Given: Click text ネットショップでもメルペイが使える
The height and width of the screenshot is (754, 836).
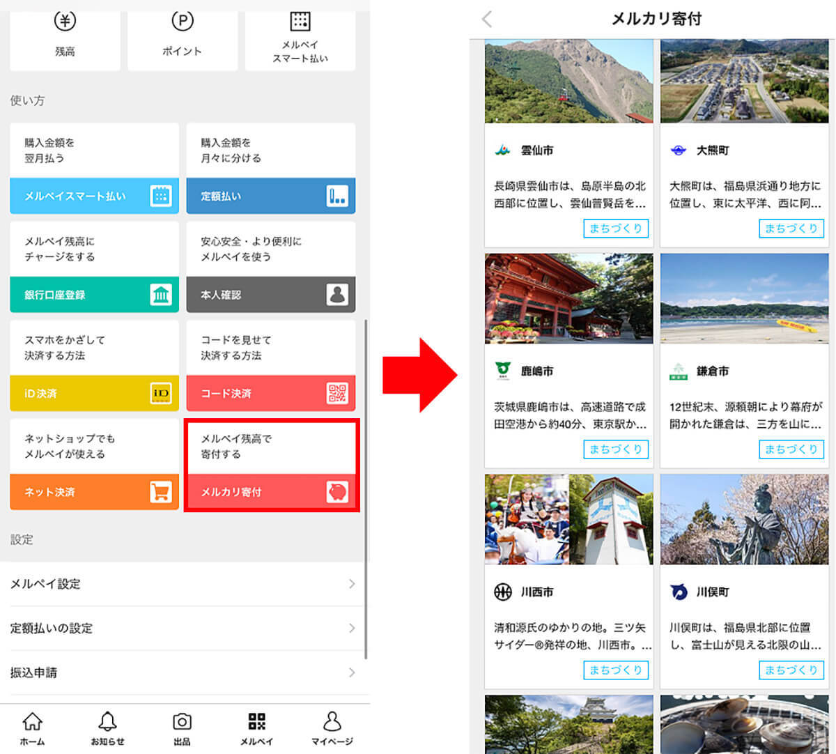Looking at the screenshot, I should (x=70, y=446).
